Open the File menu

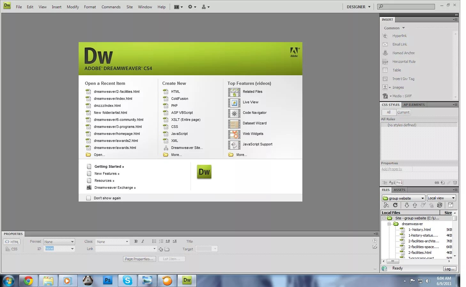19,7
